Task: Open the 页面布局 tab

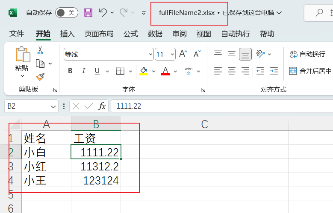Action: tap(99, 34)
